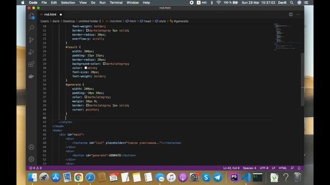Viewport: 330px width, 185px height.
Task: Open the Wi-Fi menu bar icon
Action: click(219, 3)
